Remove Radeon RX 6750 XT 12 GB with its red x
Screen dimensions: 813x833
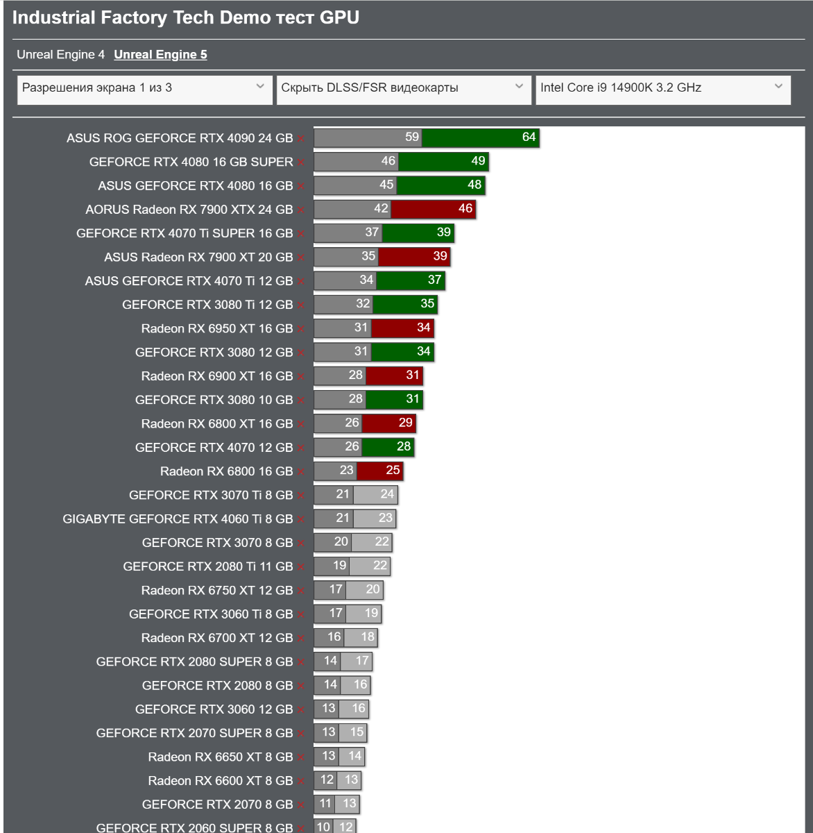(302, 591)
